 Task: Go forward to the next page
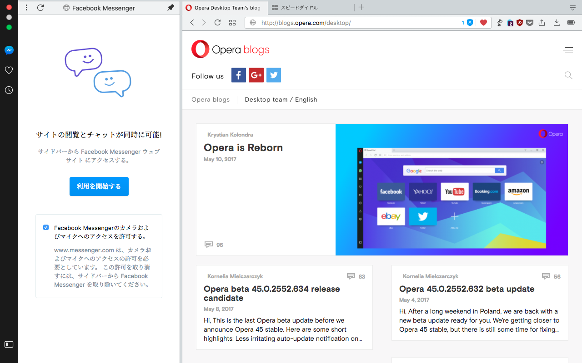tap(204, 23)
